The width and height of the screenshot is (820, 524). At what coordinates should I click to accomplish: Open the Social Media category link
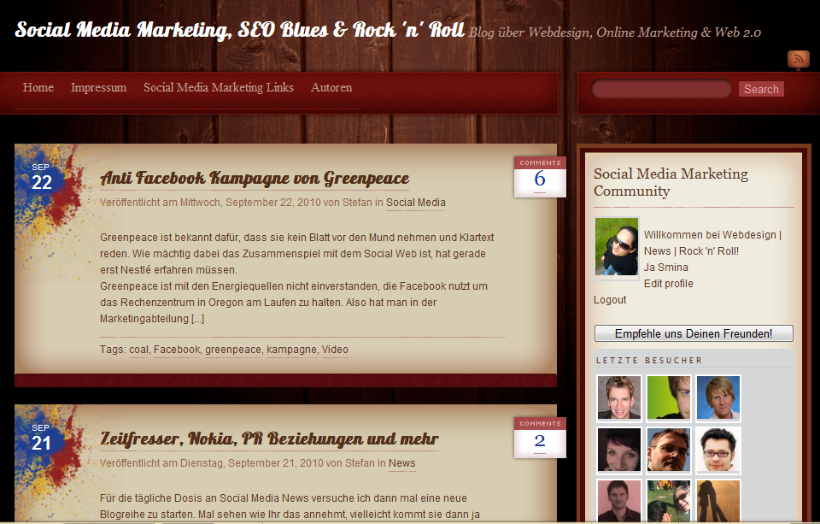(x=416, y=203)
